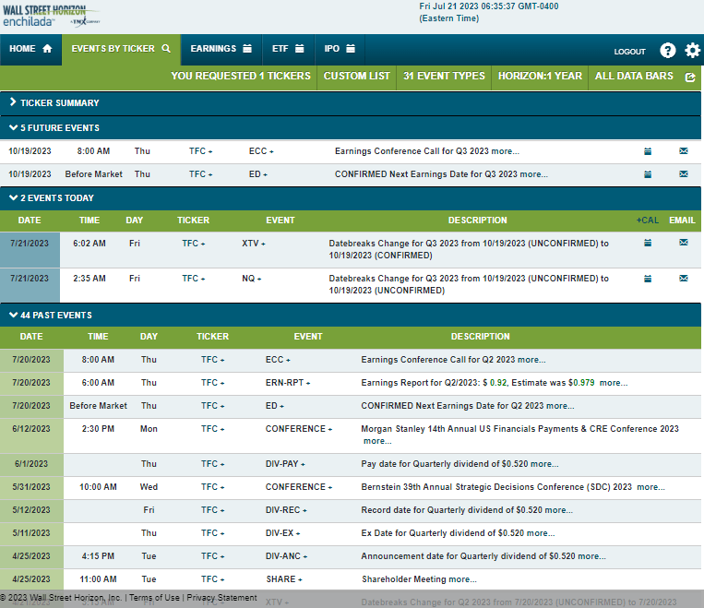Open more for the Pay date Quarterly dividend description

(x=544, y=464)
